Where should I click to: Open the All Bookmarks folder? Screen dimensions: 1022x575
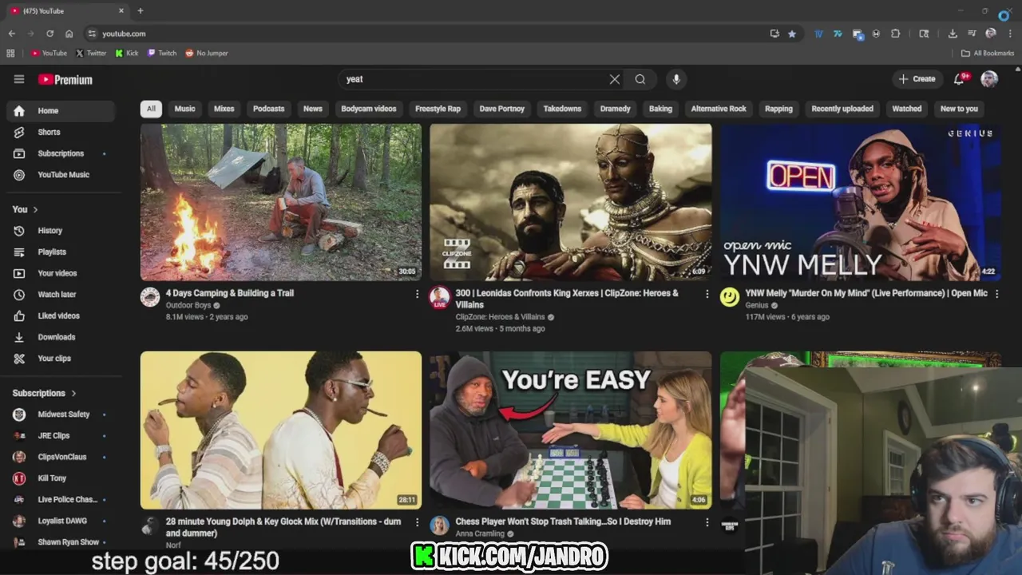pyautogui.click(x=988, y=54)
